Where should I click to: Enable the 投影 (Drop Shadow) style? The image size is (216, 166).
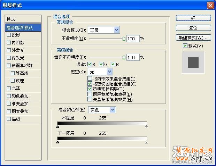[9, 35]
